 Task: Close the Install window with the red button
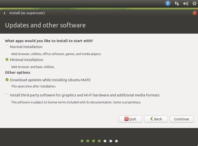195,13
